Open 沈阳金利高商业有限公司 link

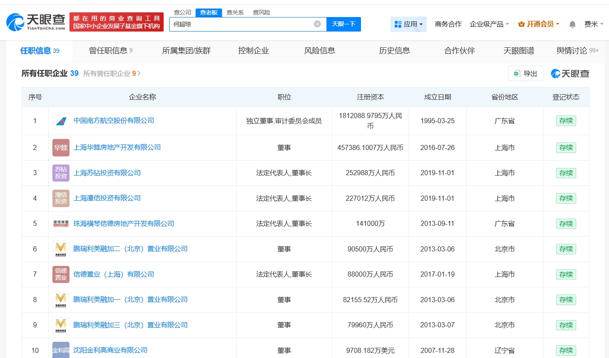pyautogui.click(x=110, y=350)
